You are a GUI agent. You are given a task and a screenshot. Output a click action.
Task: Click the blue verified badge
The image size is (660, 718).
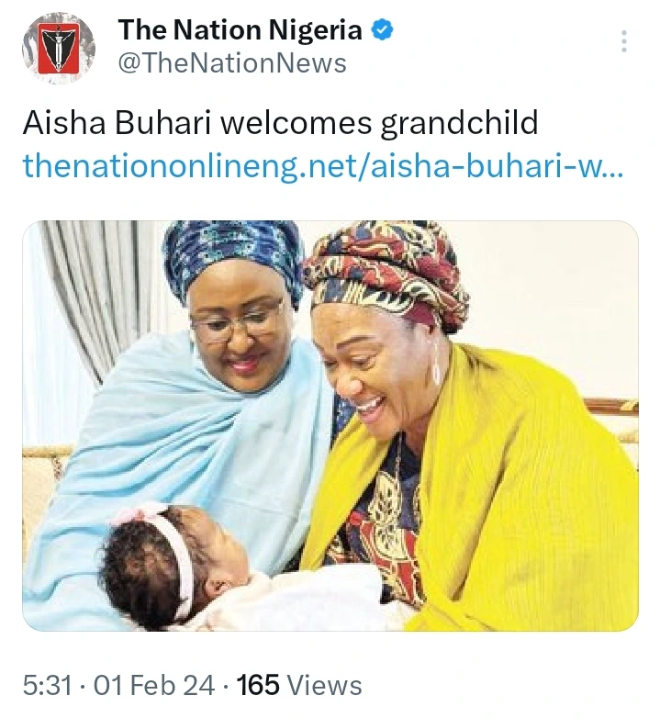[381, 30]
